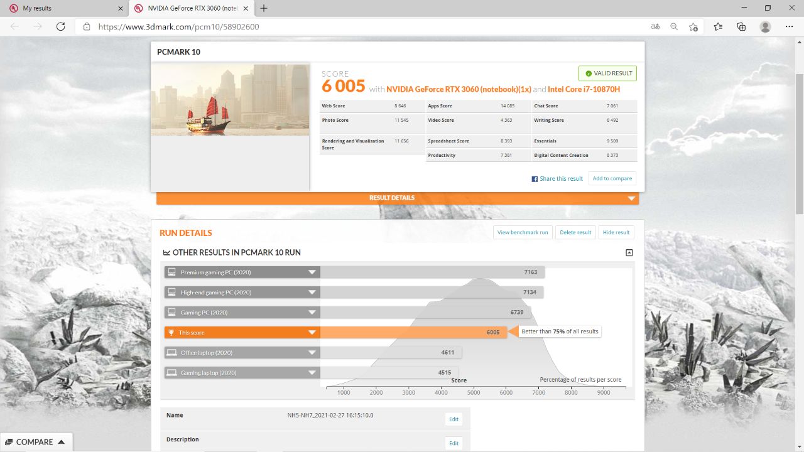Click the chart icon beside Other Results heading

click(x=166, y=253)
